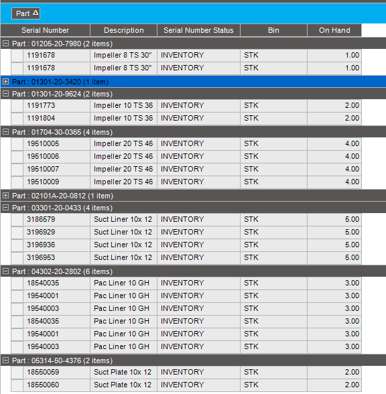Screen dimensions: 386x394
Task: Collapse the Part 03301-20-0433 group
Action: point(5,208)
